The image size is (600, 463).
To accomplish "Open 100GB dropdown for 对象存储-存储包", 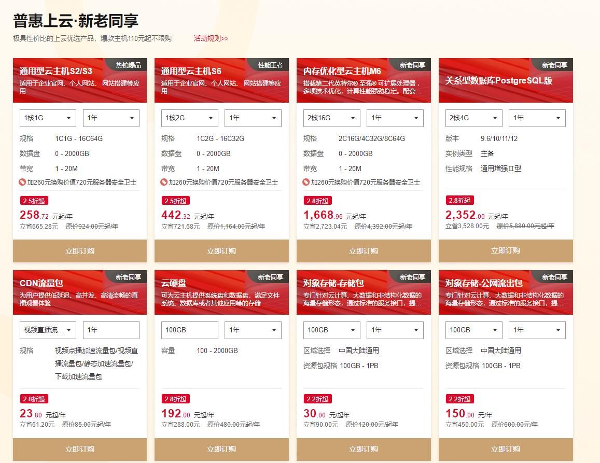I will coord(332,330).
